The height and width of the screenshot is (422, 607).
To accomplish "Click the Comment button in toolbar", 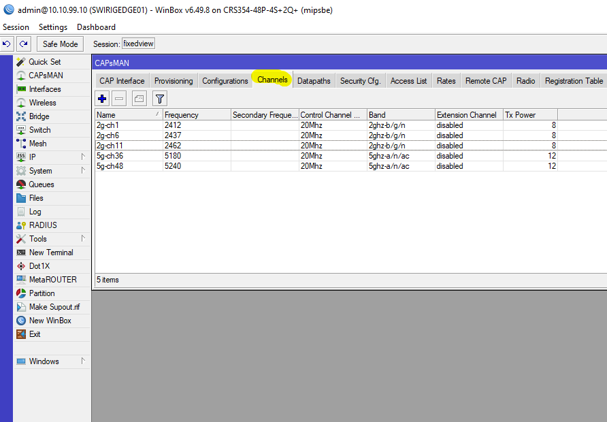I will tap(139, 99).
